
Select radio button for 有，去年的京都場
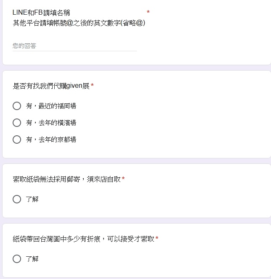[x=17, y=139]
